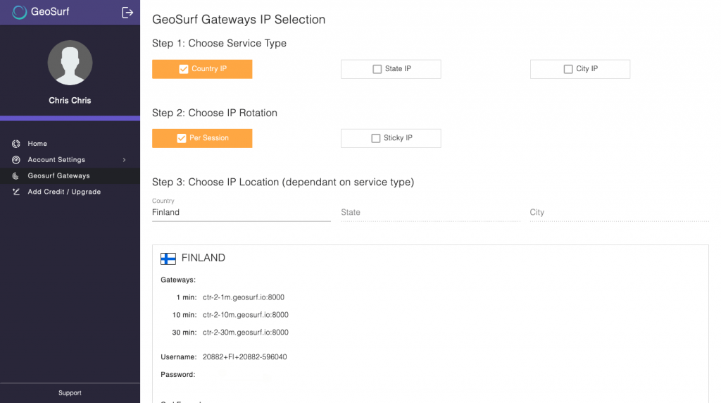Toggle the Per Session checkbox
The image size is (721, 403).
[x=182, y=138]
